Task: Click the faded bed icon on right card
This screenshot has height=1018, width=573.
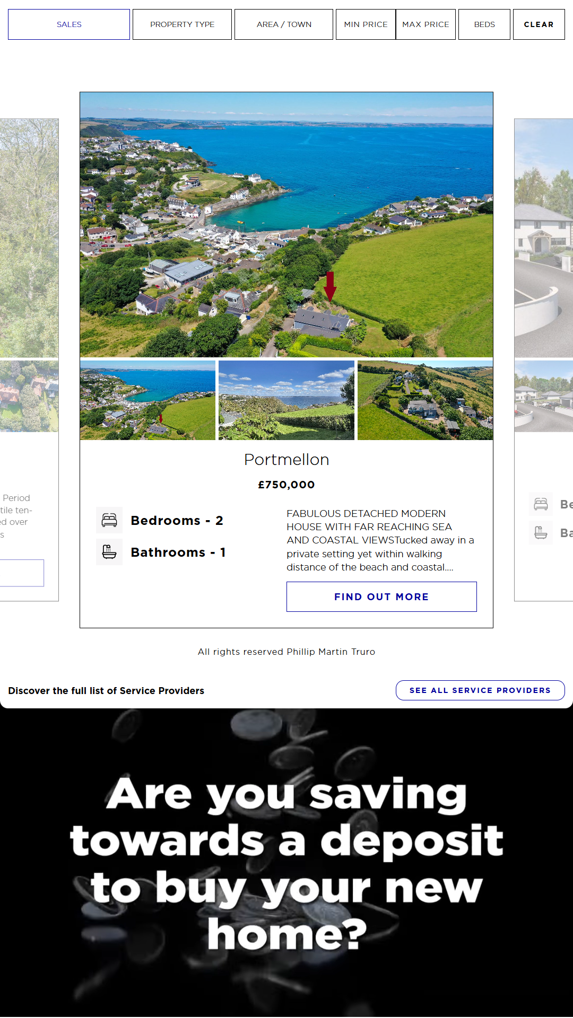Action: [x=541, y=504]
